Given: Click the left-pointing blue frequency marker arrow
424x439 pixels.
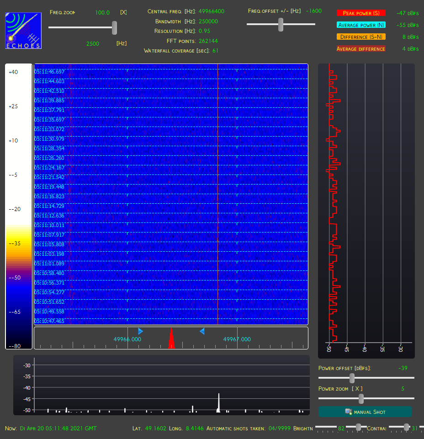Looking at the screenshot, I should (x=202, y=331).
